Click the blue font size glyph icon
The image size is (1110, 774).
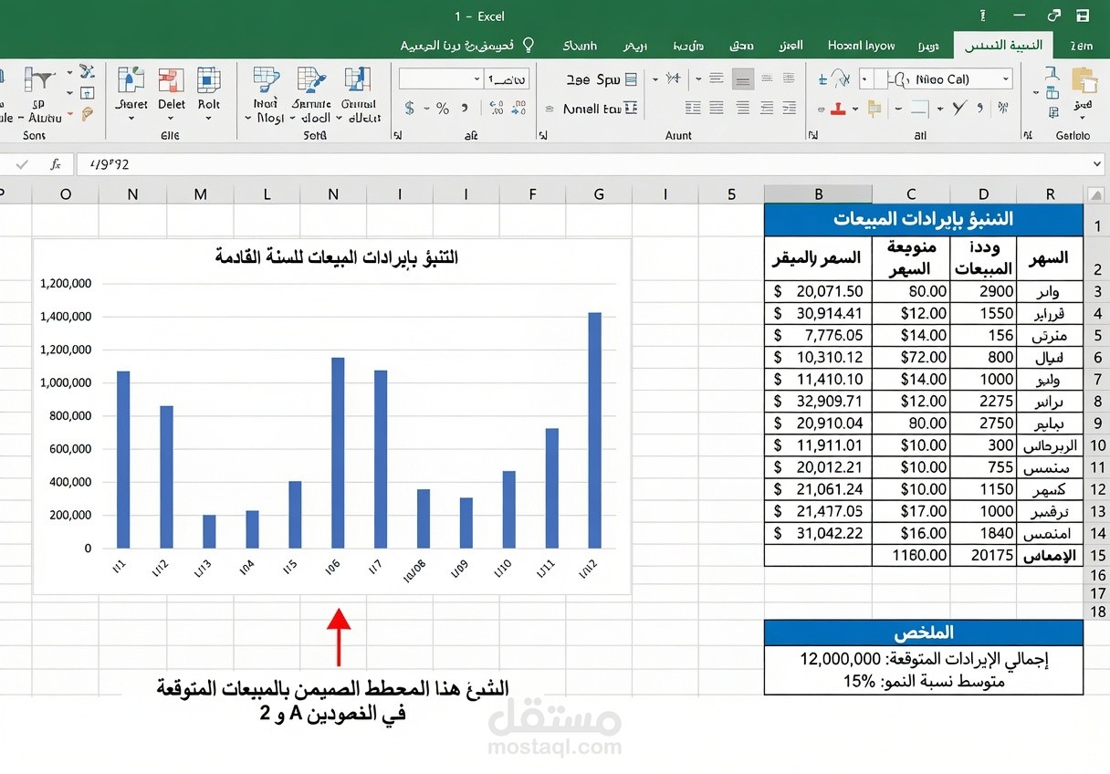tap(822, 79)
